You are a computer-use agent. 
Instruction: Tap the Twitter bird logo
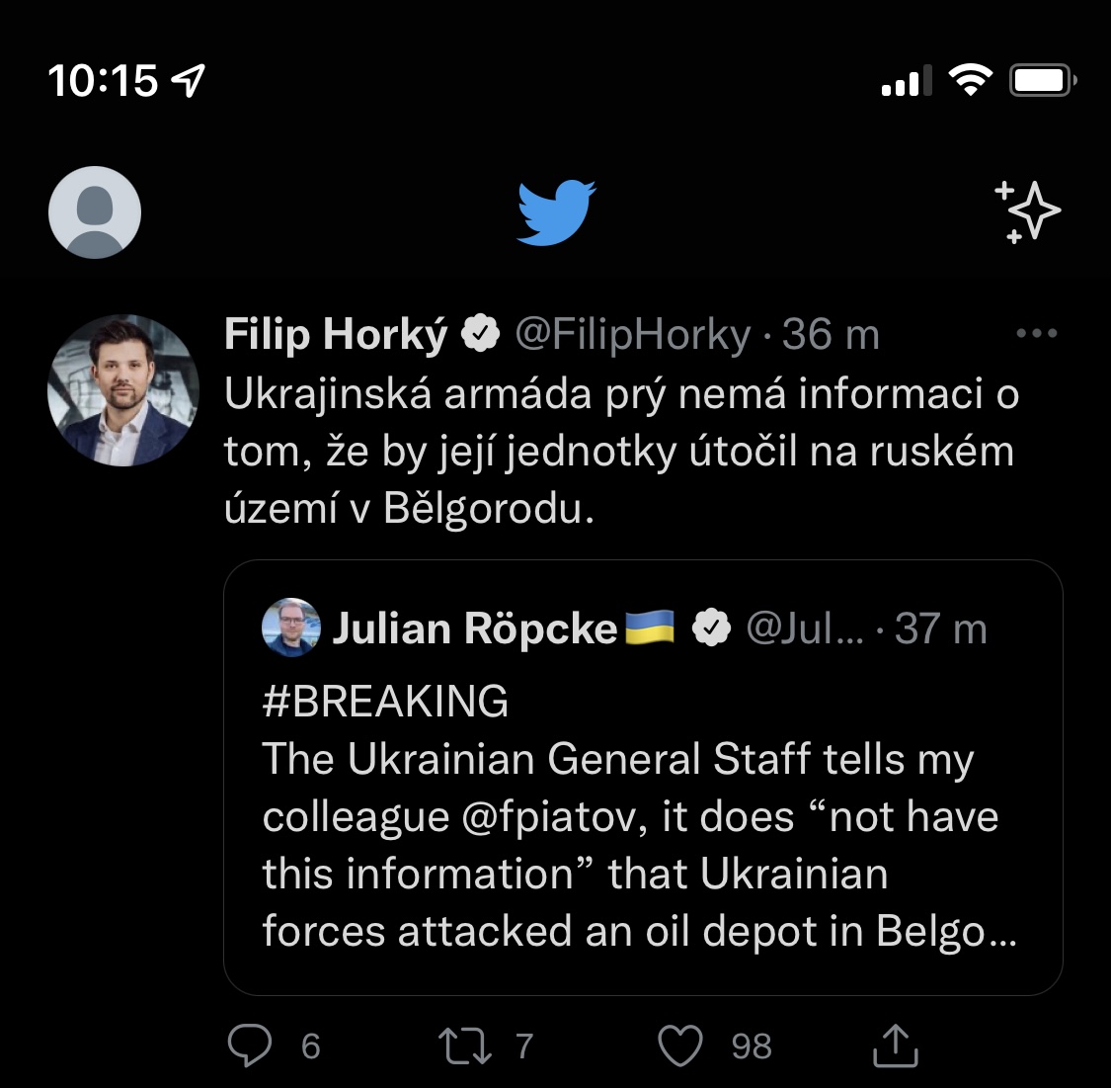point(556,211)
